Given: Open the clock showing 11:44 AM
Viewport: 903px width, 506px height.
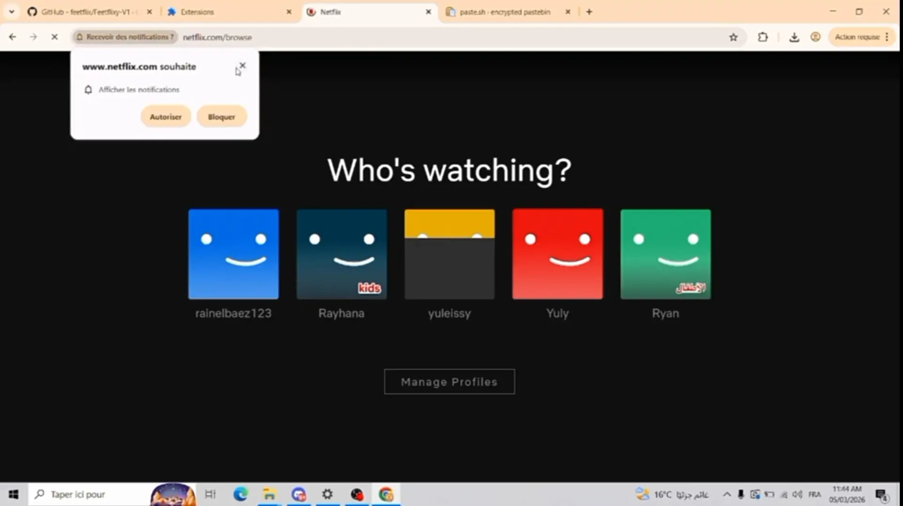Looking at the screenshot, I should tap(847, 494).
